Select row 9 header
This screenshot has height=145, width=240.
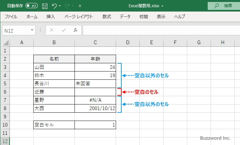point(5,117)
